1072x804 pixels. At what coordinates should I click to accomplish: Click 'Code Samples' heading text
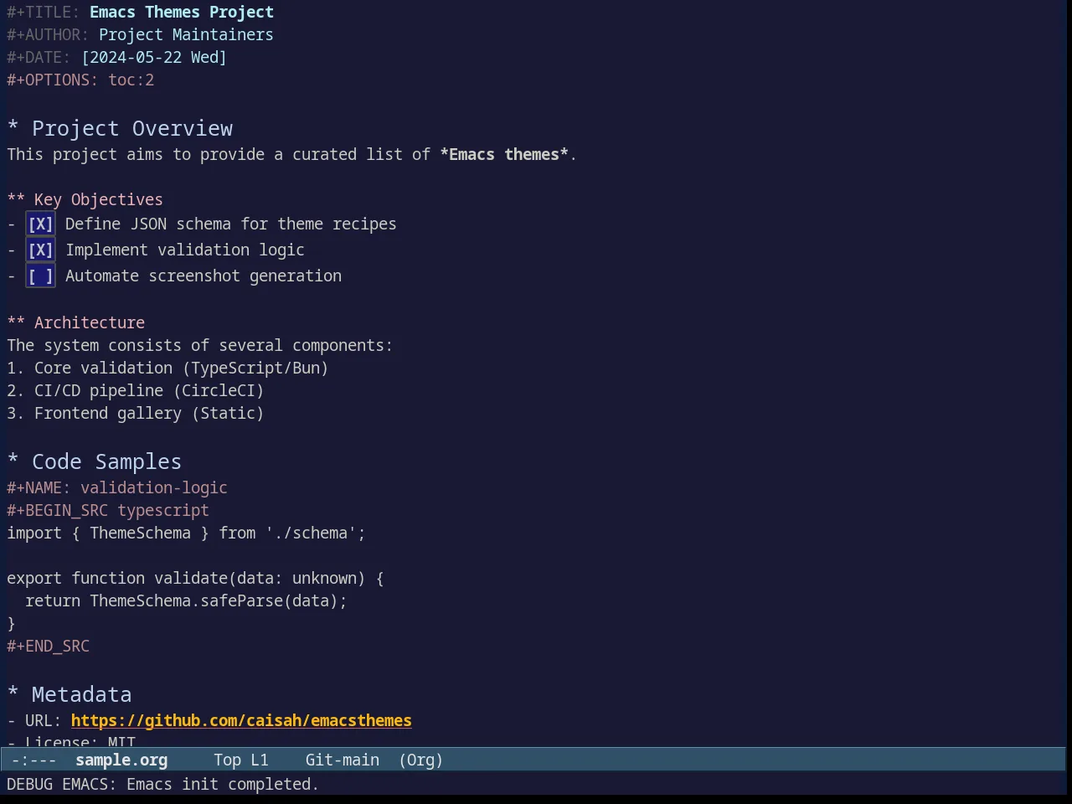(x=106, y=461)
